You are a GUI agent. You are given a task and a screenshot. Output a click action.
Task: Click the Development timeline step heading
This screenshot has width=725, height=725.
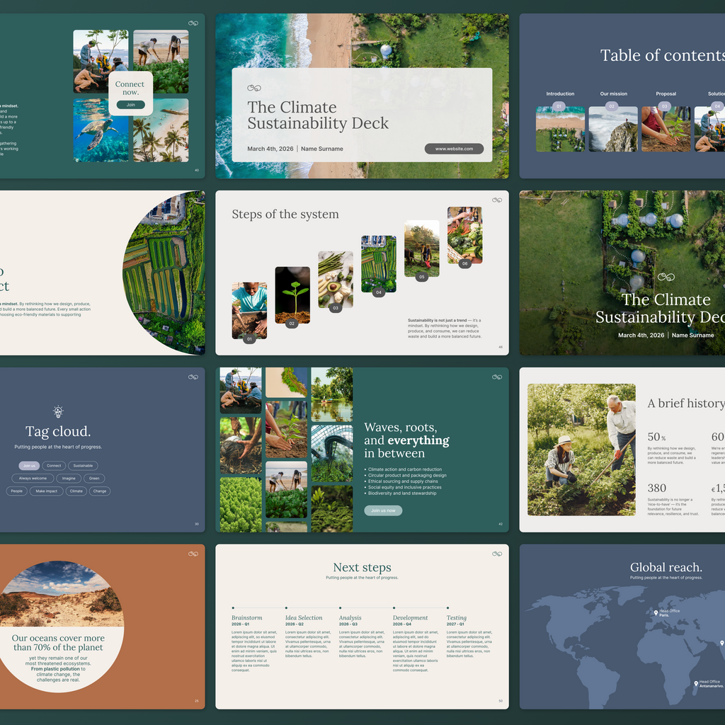(410, 618)
